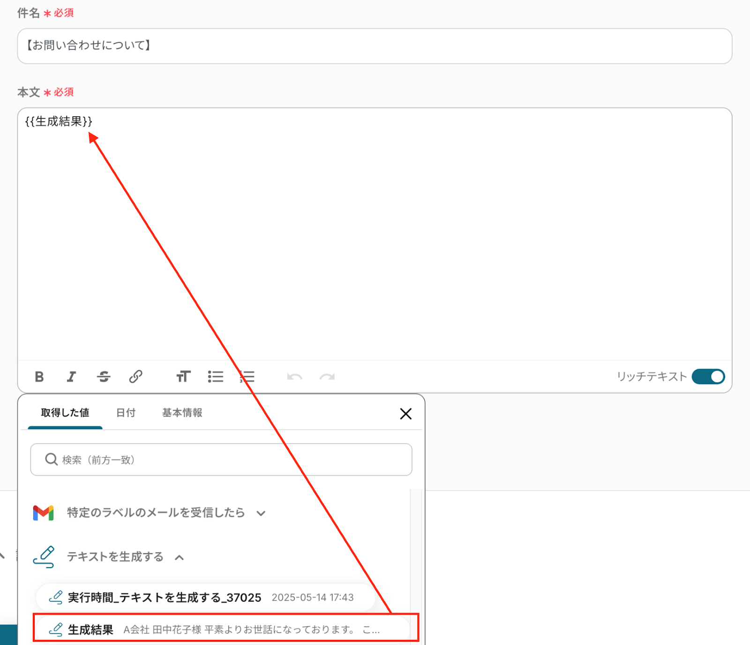
Task: Insert a hyperlink with the link icon
Action: (136, 377)
